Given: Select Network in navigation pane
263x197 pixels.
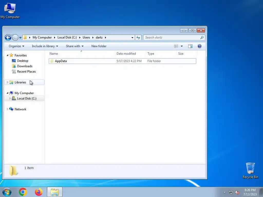Looking at the screenshot, I should (x=20, y=109).
